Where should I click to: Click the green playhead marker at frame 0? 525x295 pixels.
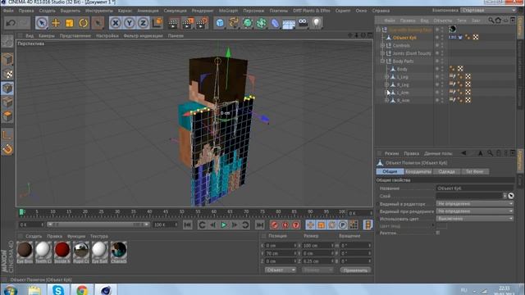click(x=21, y=212)
